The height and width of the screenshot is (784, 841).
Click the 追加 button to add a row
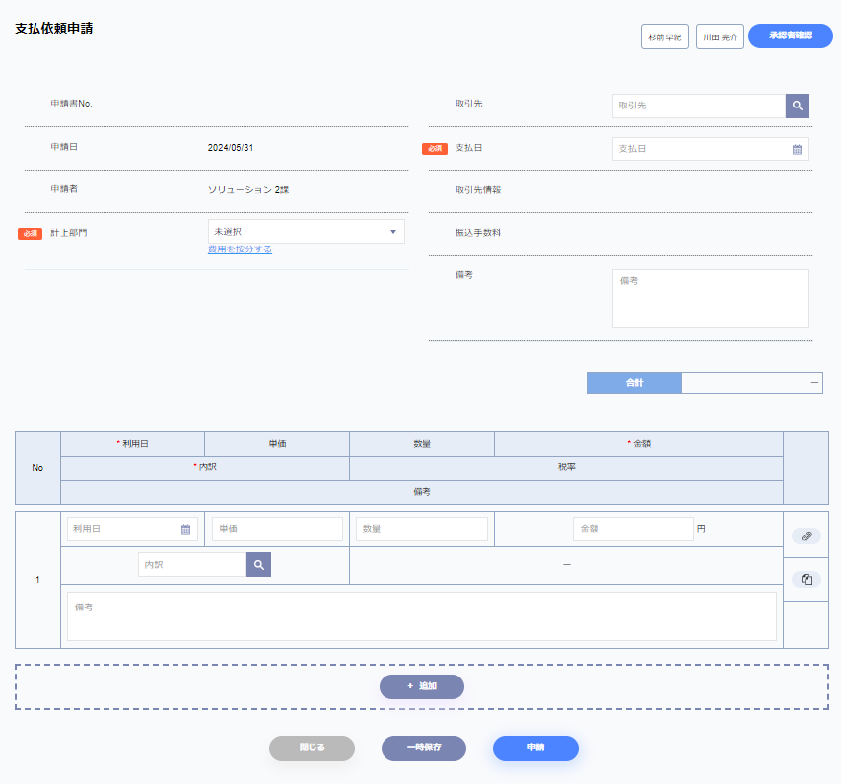pyautogui.click(x=421, y=686)
